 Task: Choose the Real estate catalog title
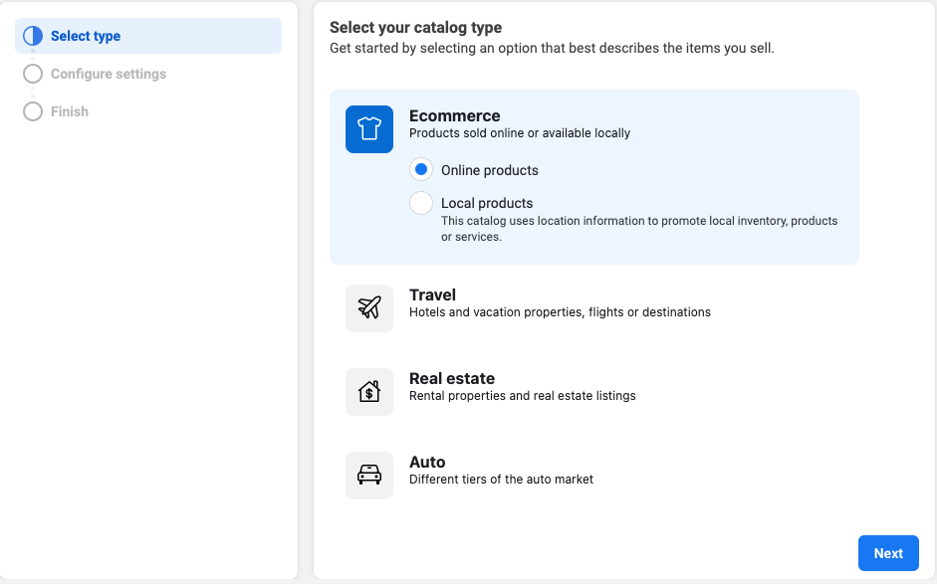coord(452,378)
